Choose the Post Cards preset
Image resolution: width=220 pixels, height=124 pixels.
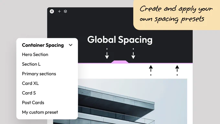(x=33, y=103)
